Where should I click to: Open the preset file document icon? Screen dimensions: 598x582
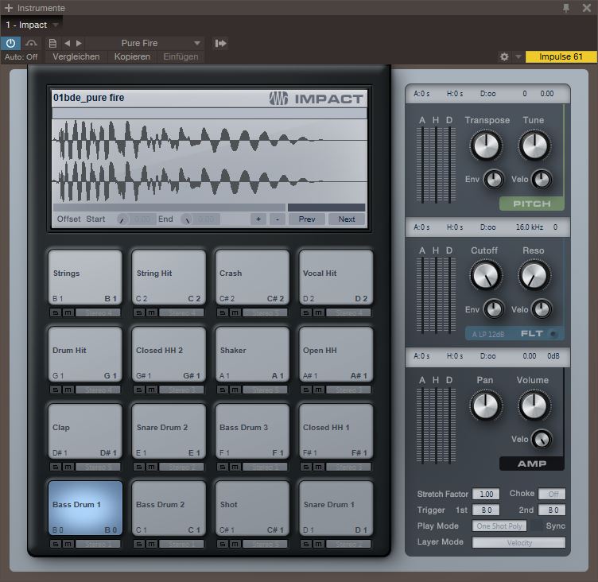(x=52, y=43)
